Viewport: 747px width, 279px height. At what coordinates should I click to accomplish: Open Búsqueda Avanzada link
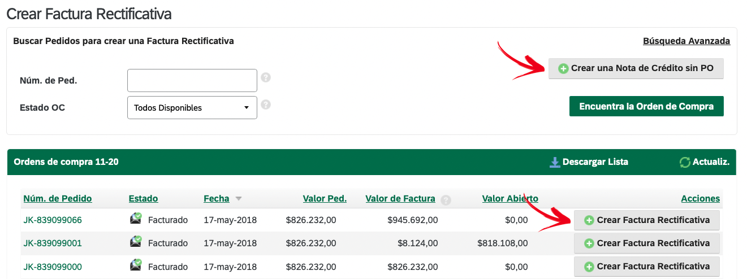coord(686,41)
